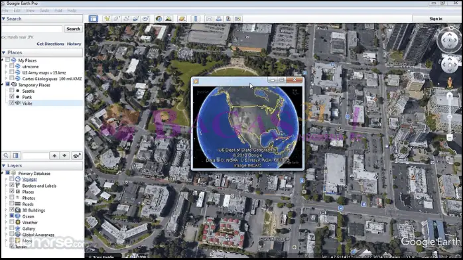
Task: Click the Look joystick compass control
Action: (450, 40)
